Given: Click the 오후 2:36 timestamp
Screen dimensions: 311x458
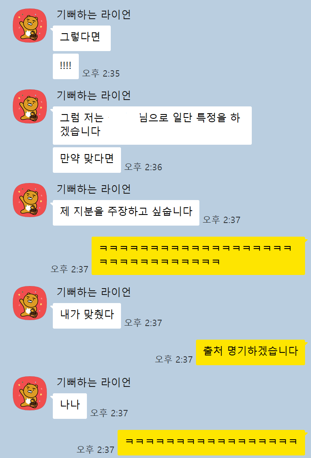Looking at the screenshot, I should (x=143, y=167).
